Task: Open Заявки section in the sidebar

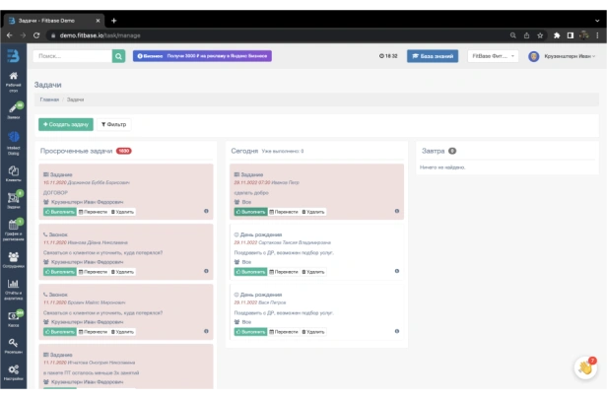Action: coord(13,111)
